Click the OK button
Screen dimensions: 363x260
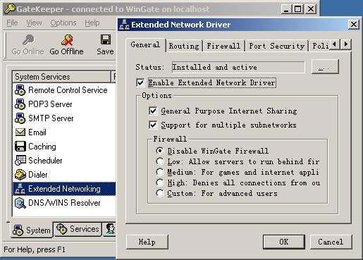coord(284,242)
